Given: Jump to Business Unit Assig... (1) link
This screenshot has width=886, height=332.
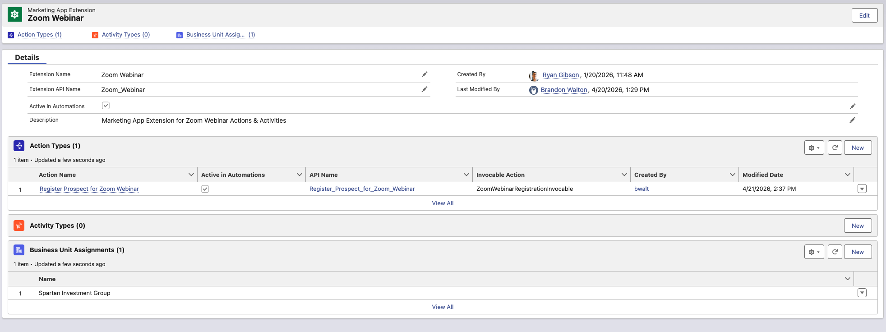Looking at the screenshot, I should (x=221, y=35).
